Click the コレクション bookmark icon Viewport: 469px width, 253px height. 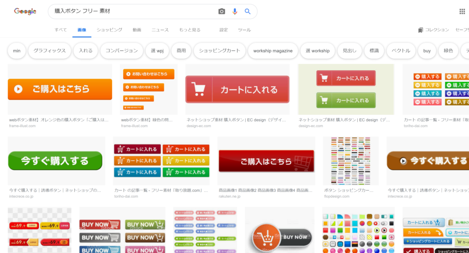(420, 30)
